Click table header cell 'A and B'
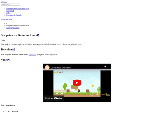Screen dimensions: 154x116 (x=15, y=112)
